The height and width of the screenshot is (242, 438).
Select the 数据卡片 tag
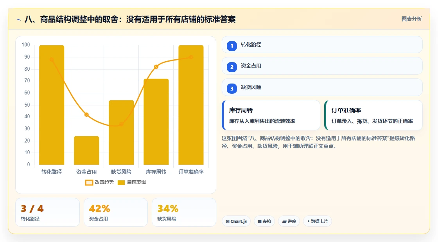pyautogui.click(x=318, y=221)
